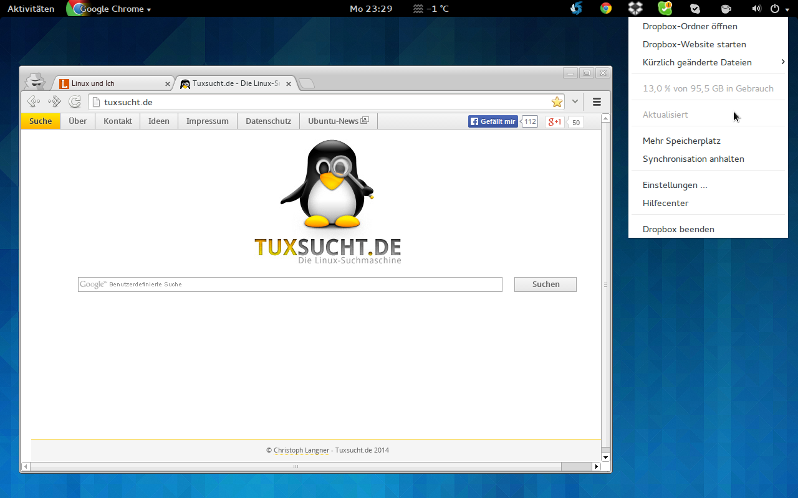Image resolution: width=798 pixels, height=498 pixels.
Task: Select Dropbox-Ordner öffnen
Action: pyautogui.click(x=708, y=26)
